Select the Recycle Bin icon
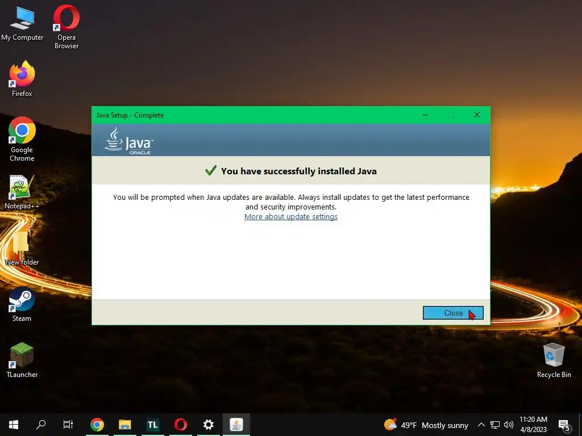Screen dimensions: 582x436 554,360
